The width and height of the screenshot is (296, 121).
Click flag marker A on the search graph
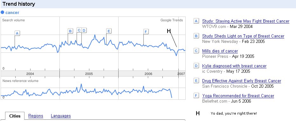17,34
